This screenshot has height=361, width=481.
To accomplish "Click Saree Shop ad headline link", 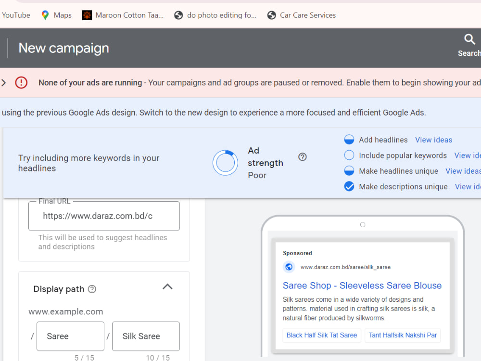I will pyautogui.click(x=362, y=285).
